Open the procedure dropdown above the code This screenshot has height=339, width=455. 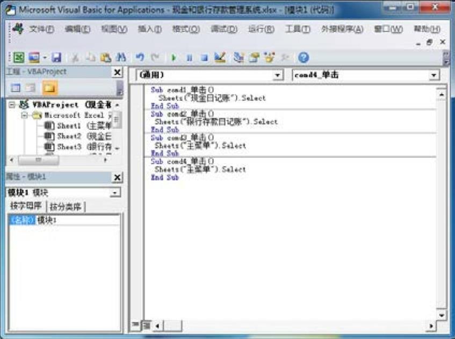434,75
